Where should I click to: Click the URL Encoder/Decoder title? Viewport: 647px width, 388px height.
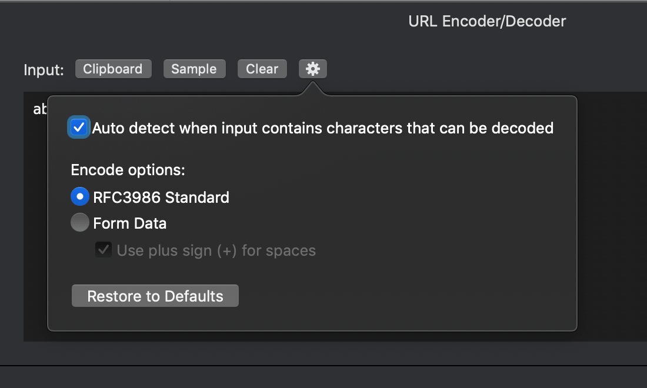[487, 21]
